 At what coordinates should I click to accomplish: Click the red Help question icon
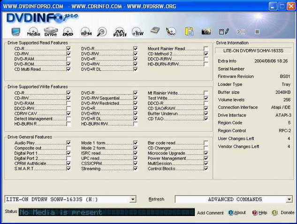pyautogui.click(x=255, y=213)
